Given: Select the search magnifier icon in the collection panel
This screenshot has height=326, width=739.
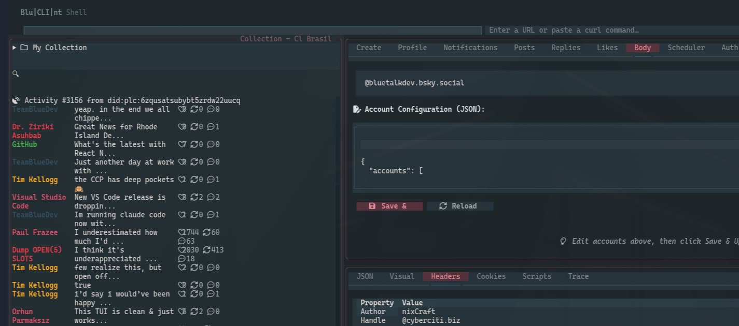Looking at the screenshot, I should (x=15, y=73).
